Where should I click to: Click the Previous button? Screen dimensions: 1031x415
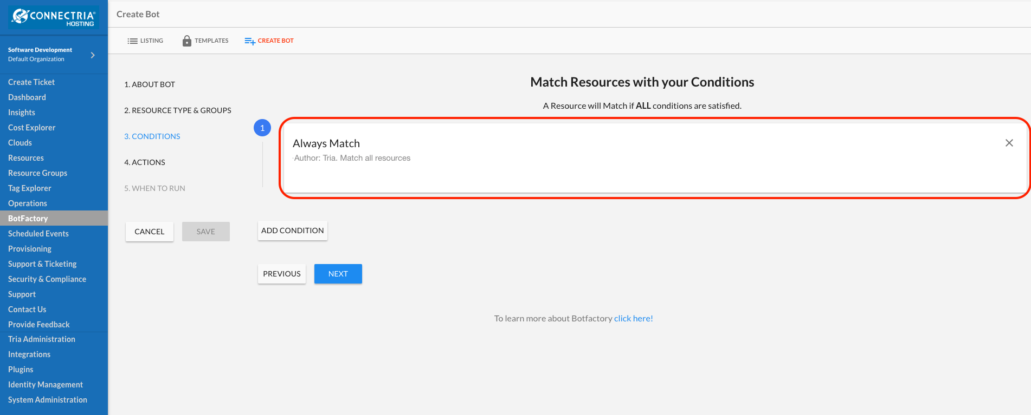click(x=282, y=274)
